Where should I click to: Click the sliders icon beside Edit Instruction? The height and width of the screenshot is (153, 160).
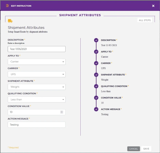[7, 6]
